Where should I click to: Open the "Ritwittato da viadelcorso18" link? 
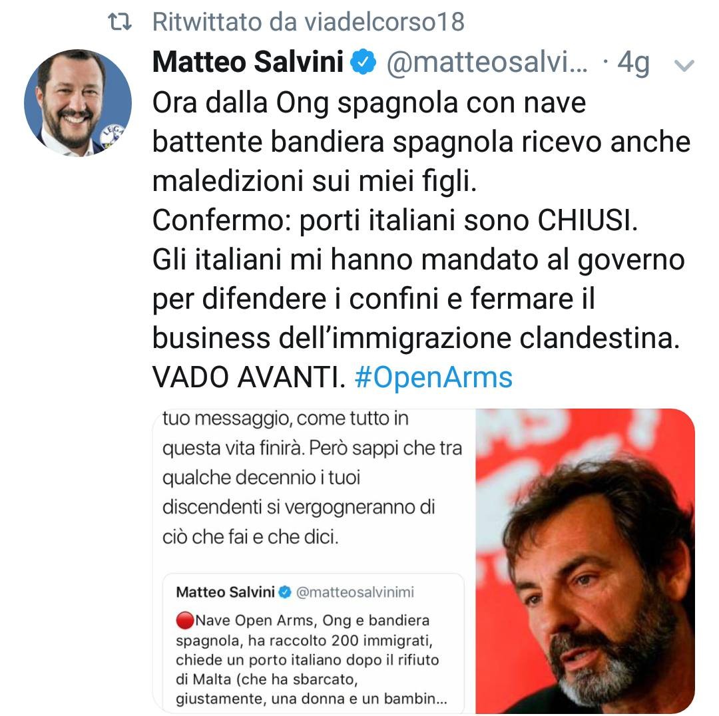(x=308, y=23)
